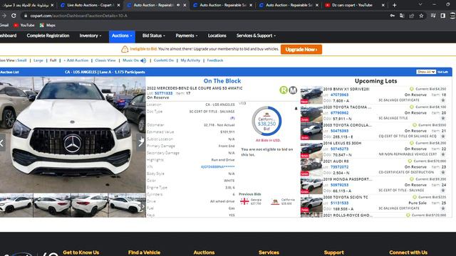Go to Locations page
Viewport: 456px width, 256px height.
coord(217,36)
